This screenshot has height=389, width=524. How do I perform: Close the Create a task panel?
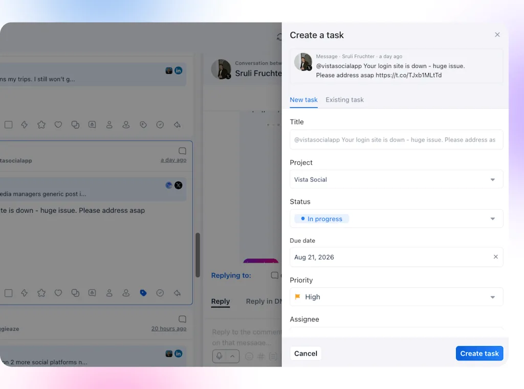[497, 35]
